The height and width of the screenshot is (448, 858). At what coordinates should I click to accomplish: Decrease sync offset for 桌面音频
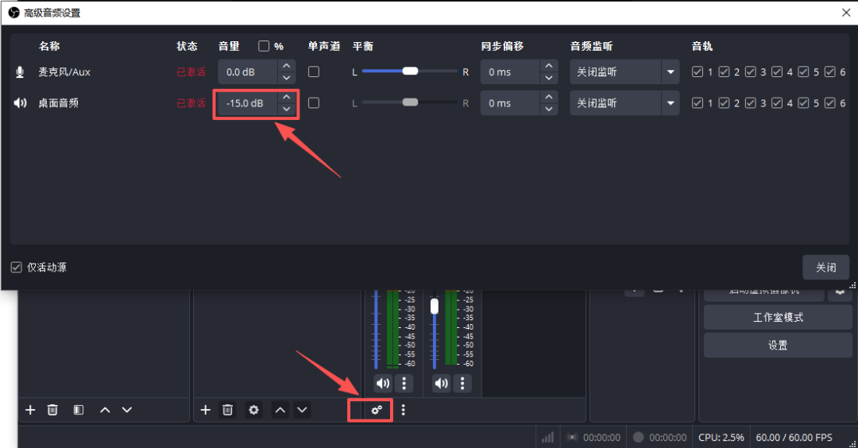pyautogui.click(x=549, y=109)
